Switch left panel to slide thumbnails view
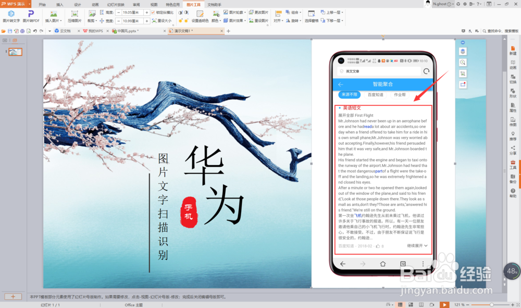 15,40
